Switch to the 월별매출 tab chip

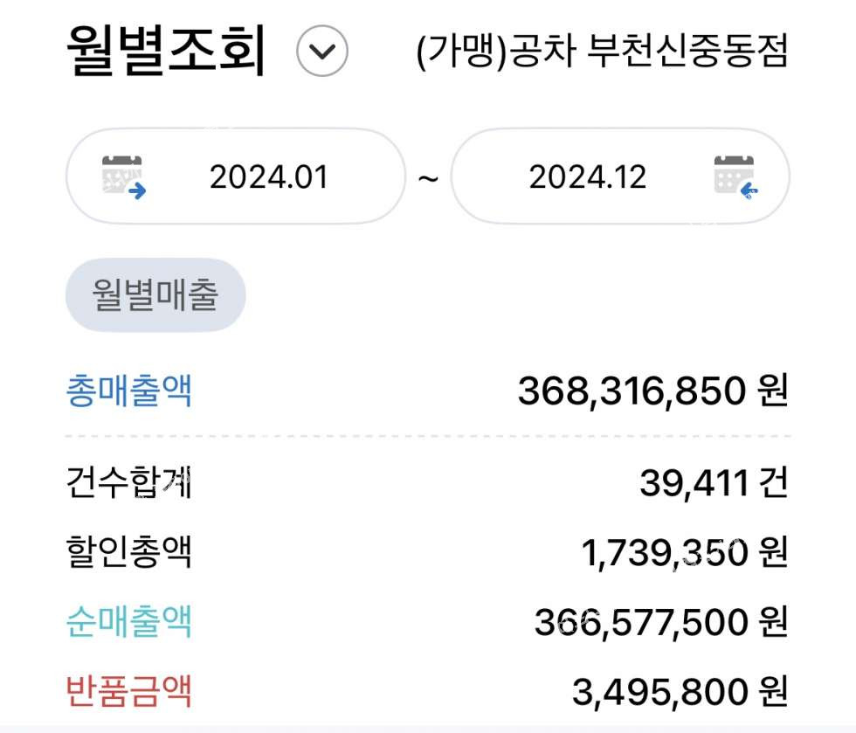[155, 295]
